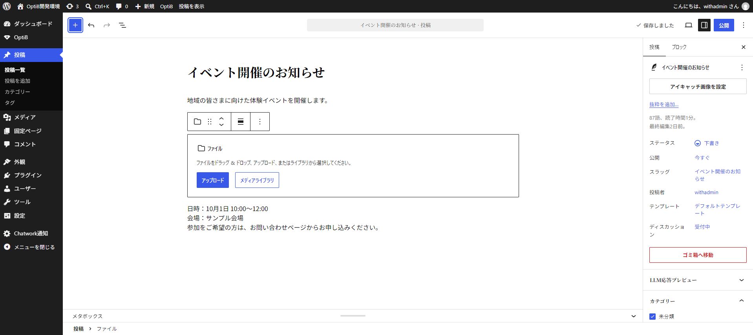Toggle the settings sidebar panel

click(x=704, y=25)
